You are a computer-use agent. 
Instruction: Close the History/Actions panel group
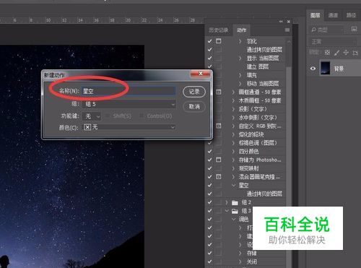tap(289, 22)
